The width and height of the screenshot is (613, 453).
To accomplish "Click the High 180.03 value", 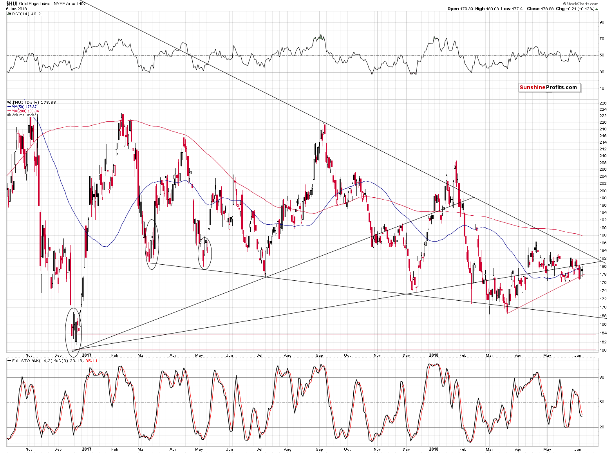I will click(487, 9).
